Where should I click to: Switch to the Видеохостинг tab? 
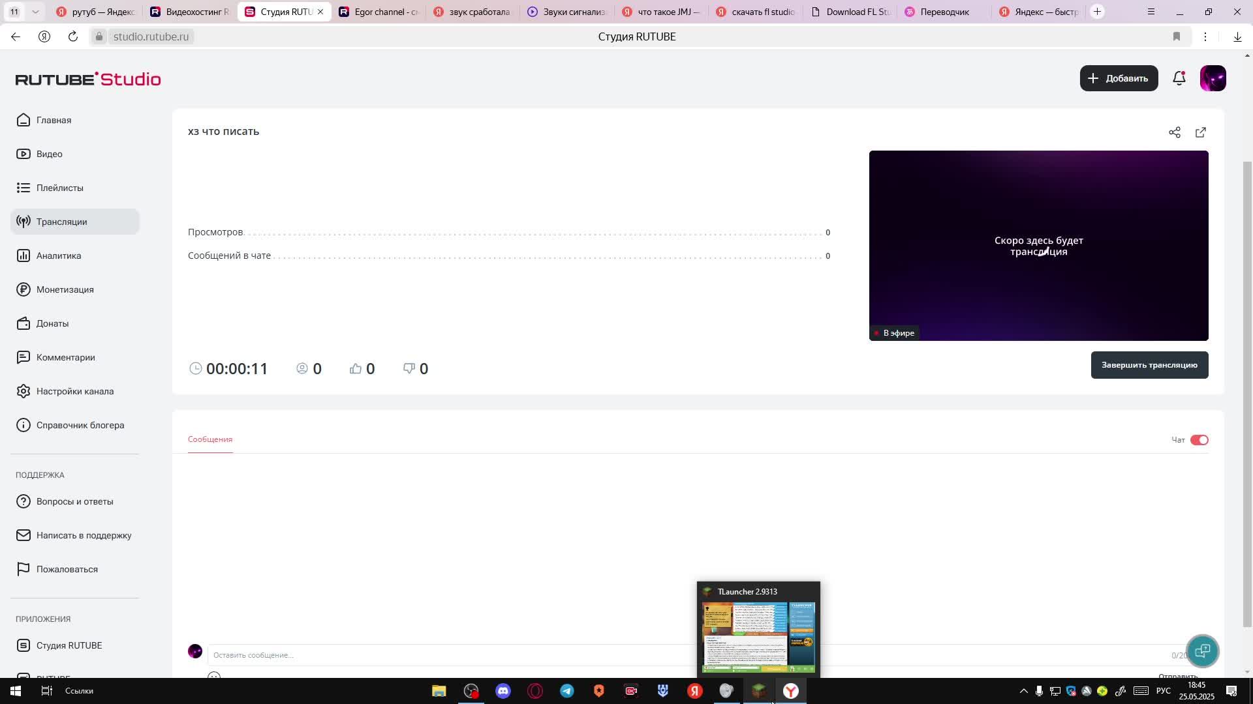[x=189, y=12]
